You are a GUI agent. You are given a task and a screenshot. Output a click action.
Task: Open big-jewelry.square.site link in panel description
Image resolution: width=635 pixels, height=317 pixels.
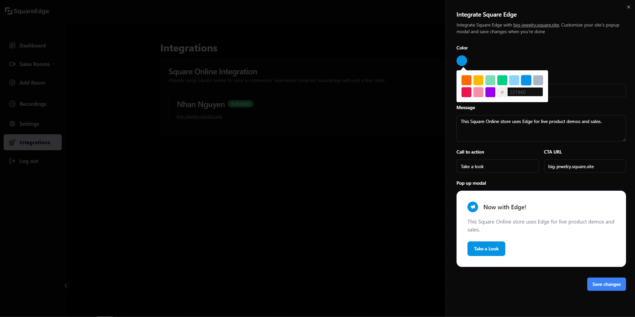pyautogui.click(x=536, y=25)
